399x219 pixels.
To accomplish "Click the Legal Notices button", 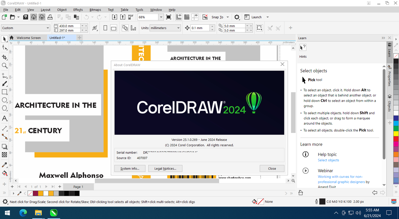I will pos(165,168).
